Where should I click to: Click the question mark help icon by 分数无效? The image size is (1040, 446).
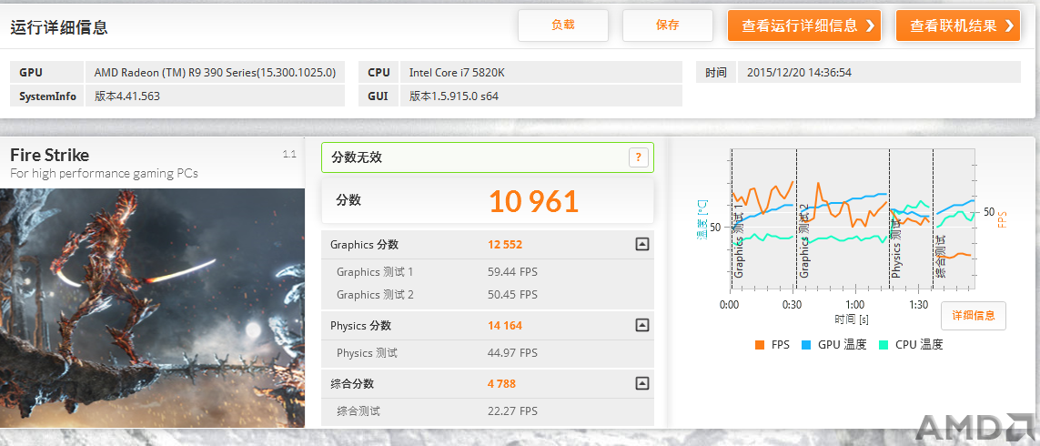click(x=638, y=157)
